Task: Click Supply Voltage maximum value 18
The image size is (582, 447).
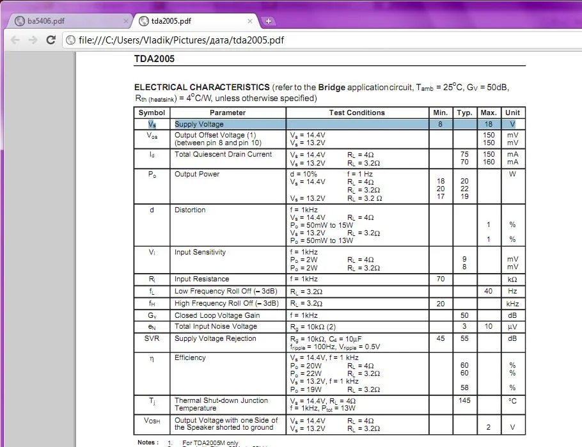Action: 489,124
